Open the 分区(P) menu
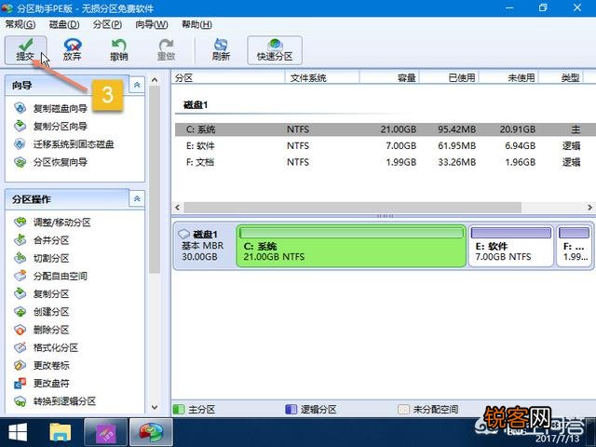The width and height of the screenshot is (596, 447). 108,24
